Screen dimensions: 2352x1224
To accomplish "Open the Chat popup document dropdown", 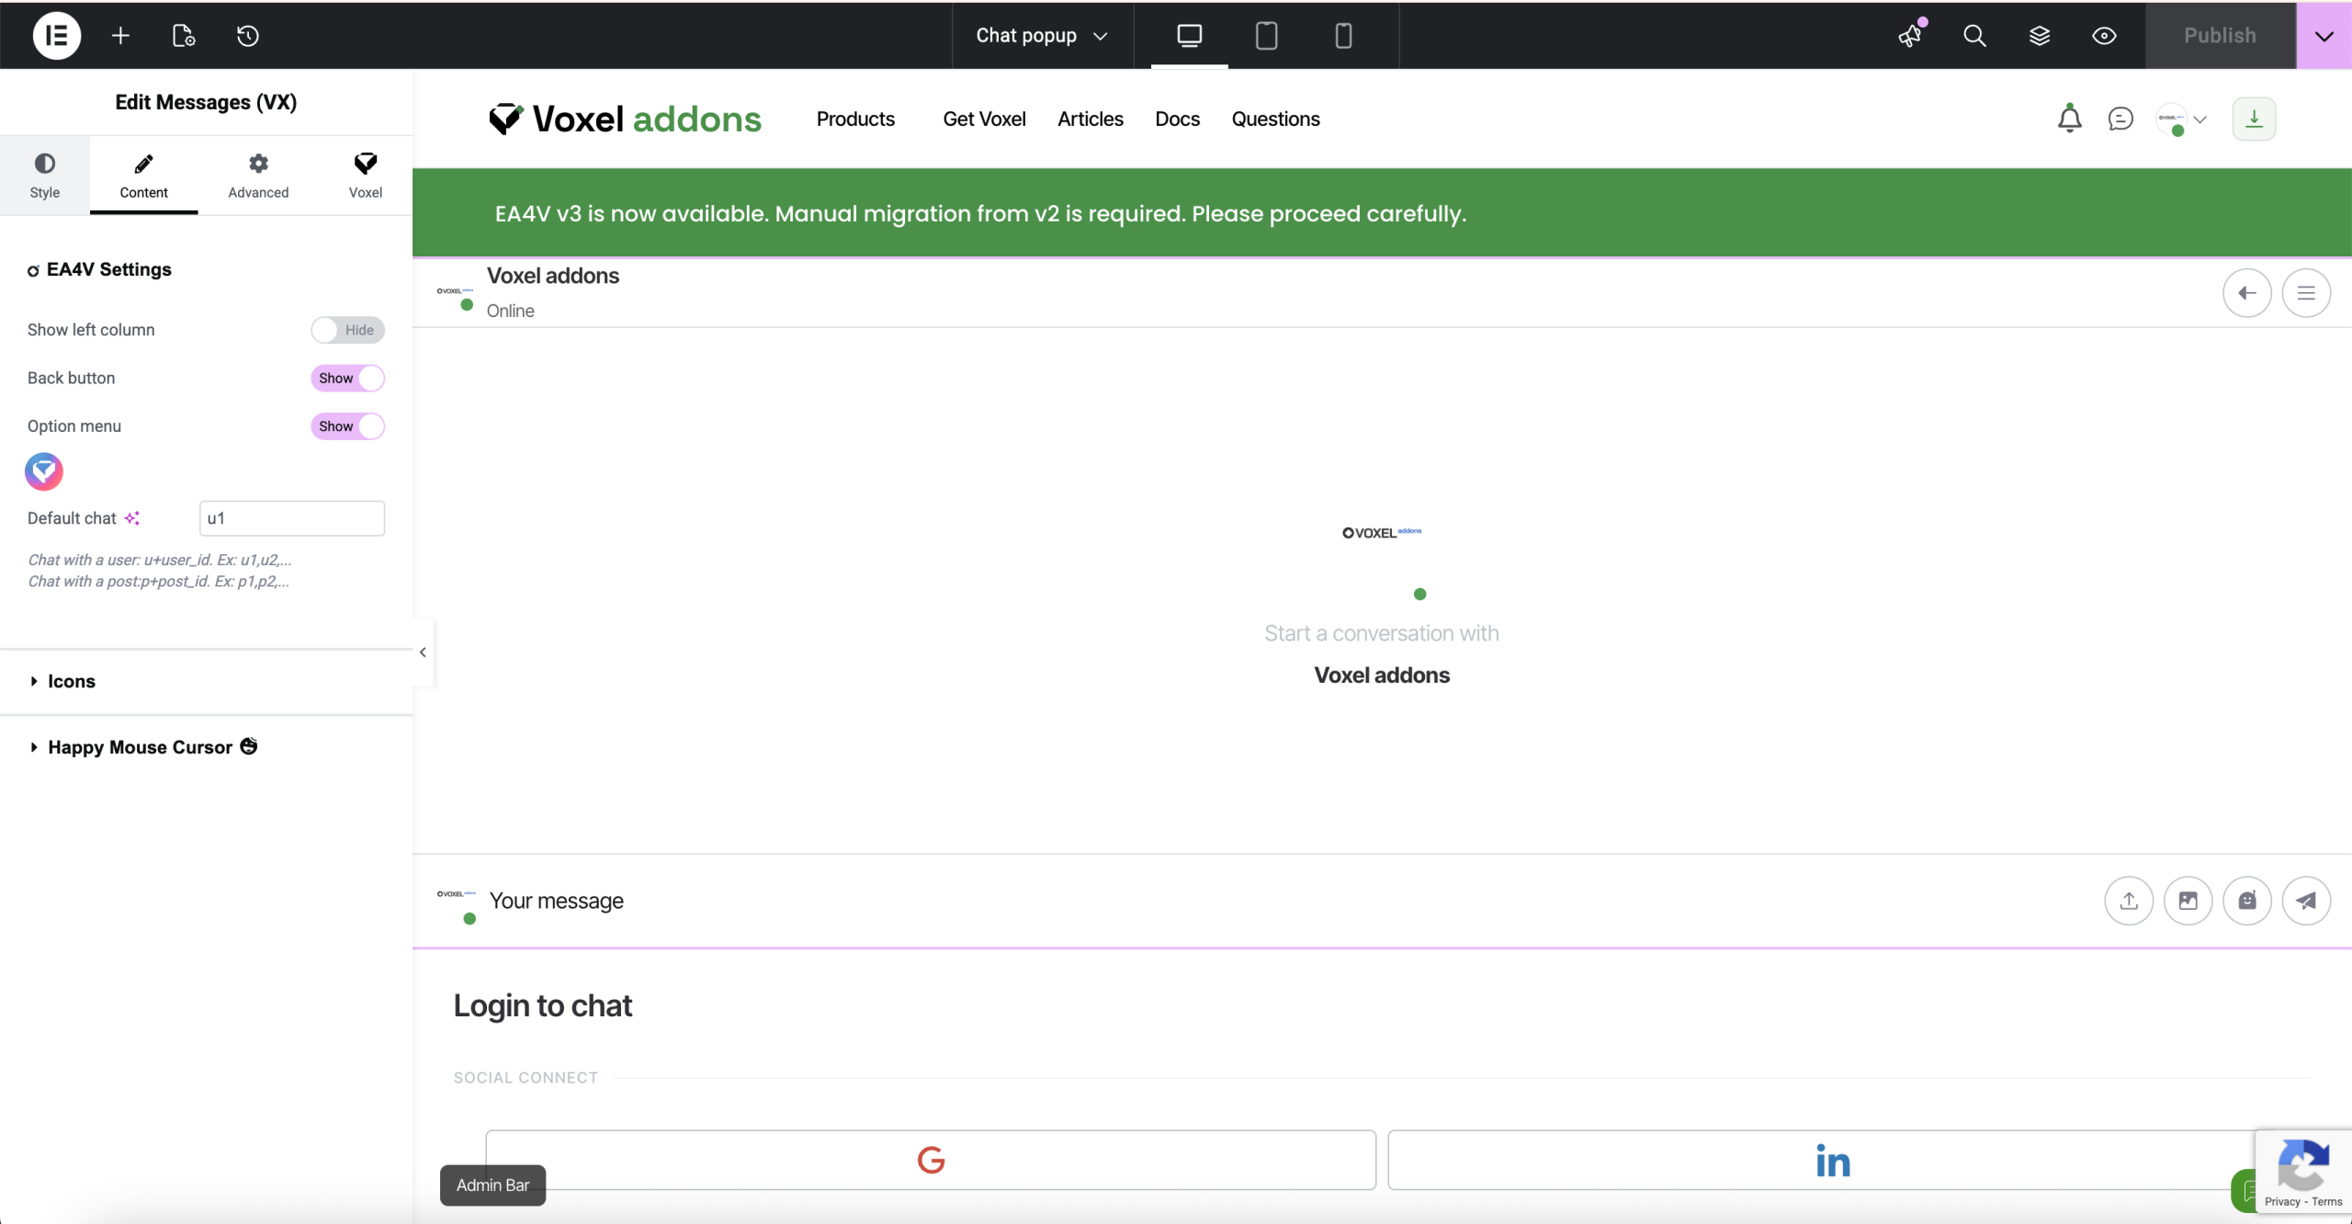I will (x=1042, y=36).
